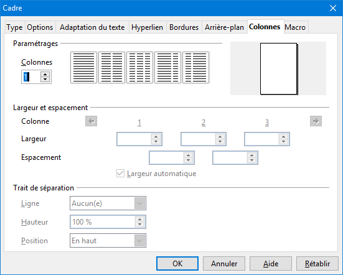Click the Annuler button

pyautogui.click(x=224, y=263)
